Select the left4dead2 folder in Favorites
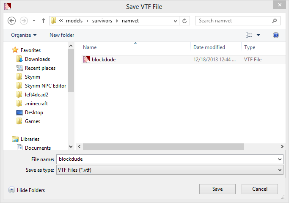This screenshot has width=289, height=203. point(36,95)
